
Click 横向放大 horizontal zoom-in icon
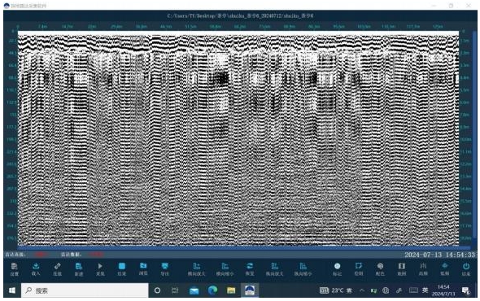(197, 268)
